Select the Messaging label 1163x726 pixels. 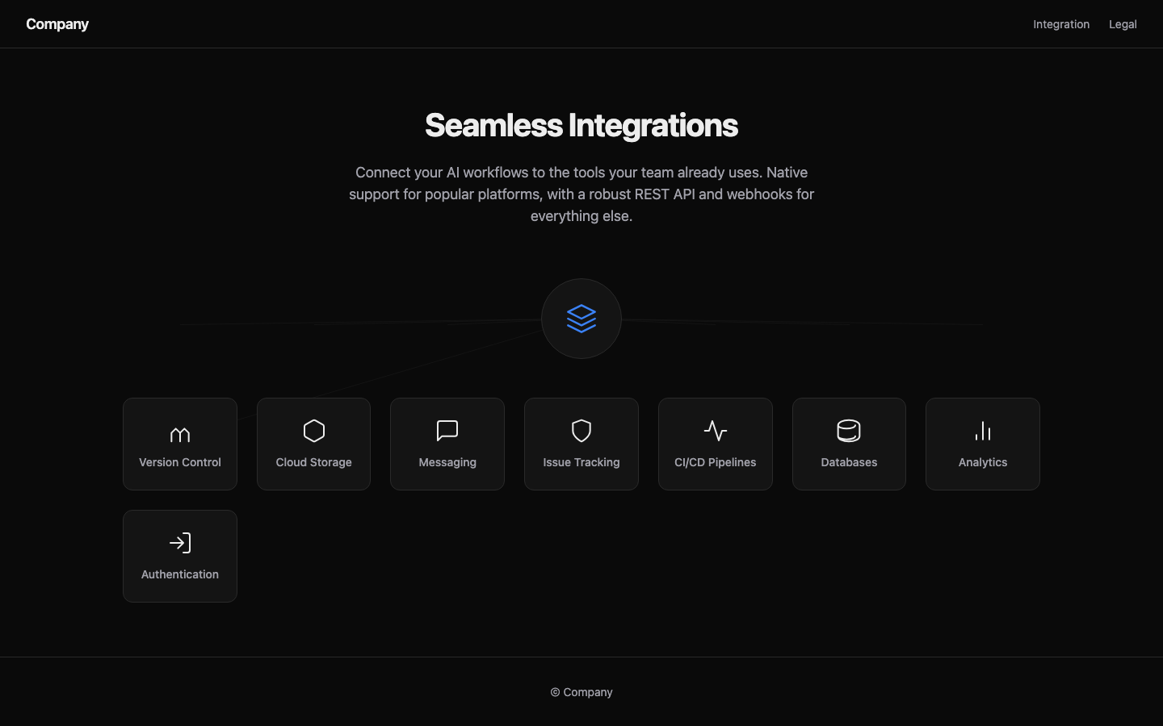pos(447,462)
